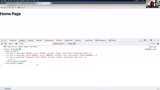This screenshot has height=90, width=160.
Task: Click the warnings count badge
Action: click(141, 40)
